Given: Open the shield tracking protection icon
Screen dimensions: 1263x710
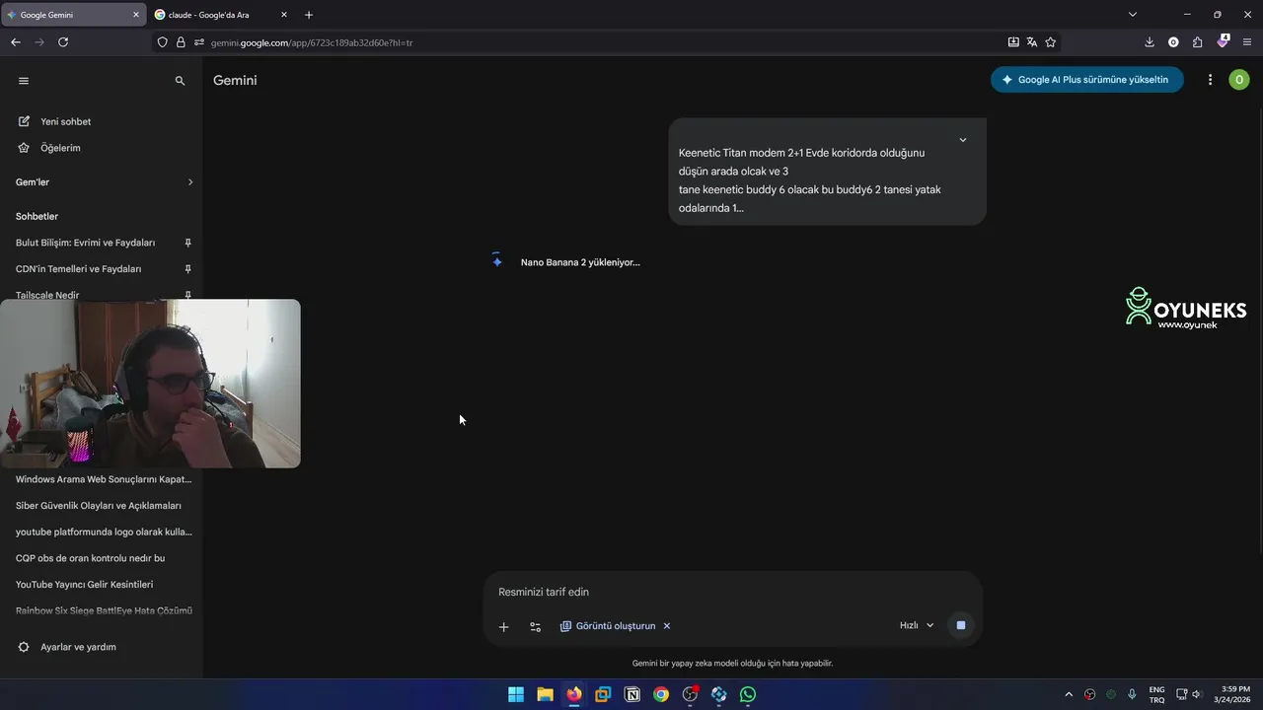Looking at the screenshot, I should pyautogui.click(x=163, y=42).
